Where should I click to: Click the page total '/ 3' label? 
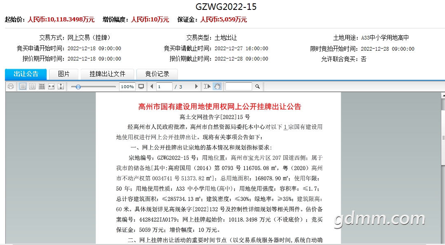pos(178,87)
